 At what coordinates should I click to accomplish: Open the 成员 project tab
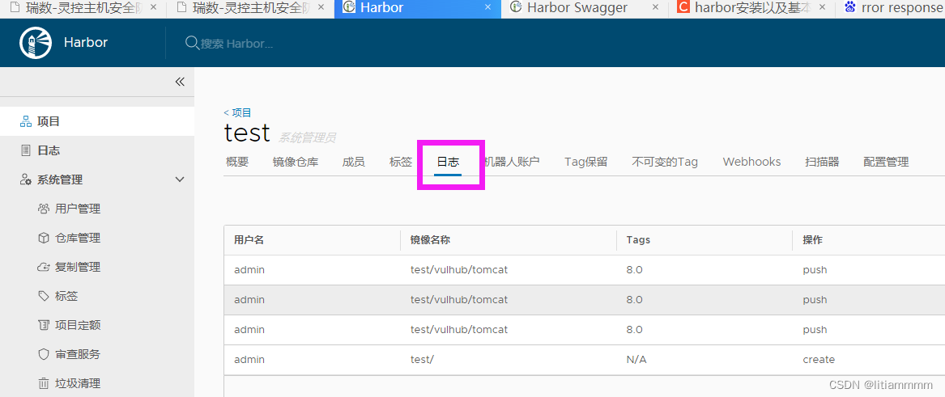point(353,162)
